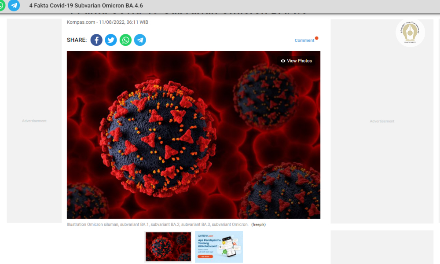Share via WhatsApp icon next to SHARE label
This screenshot has width=440, height=264.
[125, 40]
